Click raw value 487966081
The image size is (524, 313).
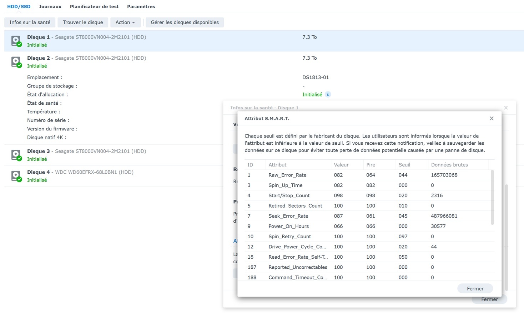tap(444, 216)
